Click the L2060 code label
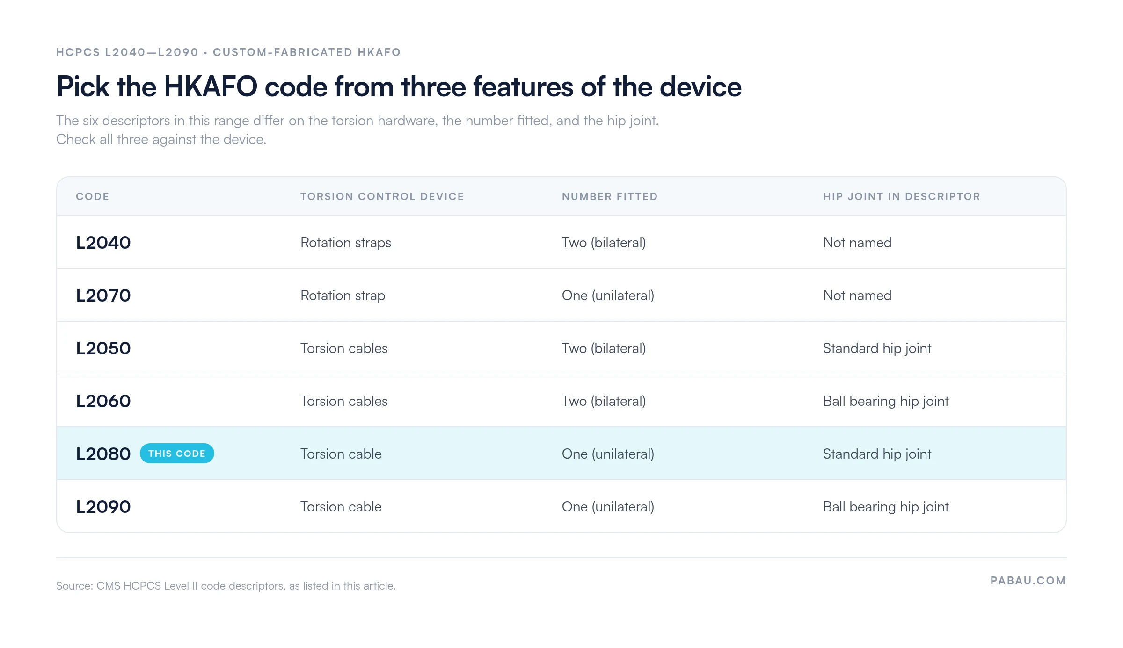This screenshot has height=648, width=1123. (103, 401)
